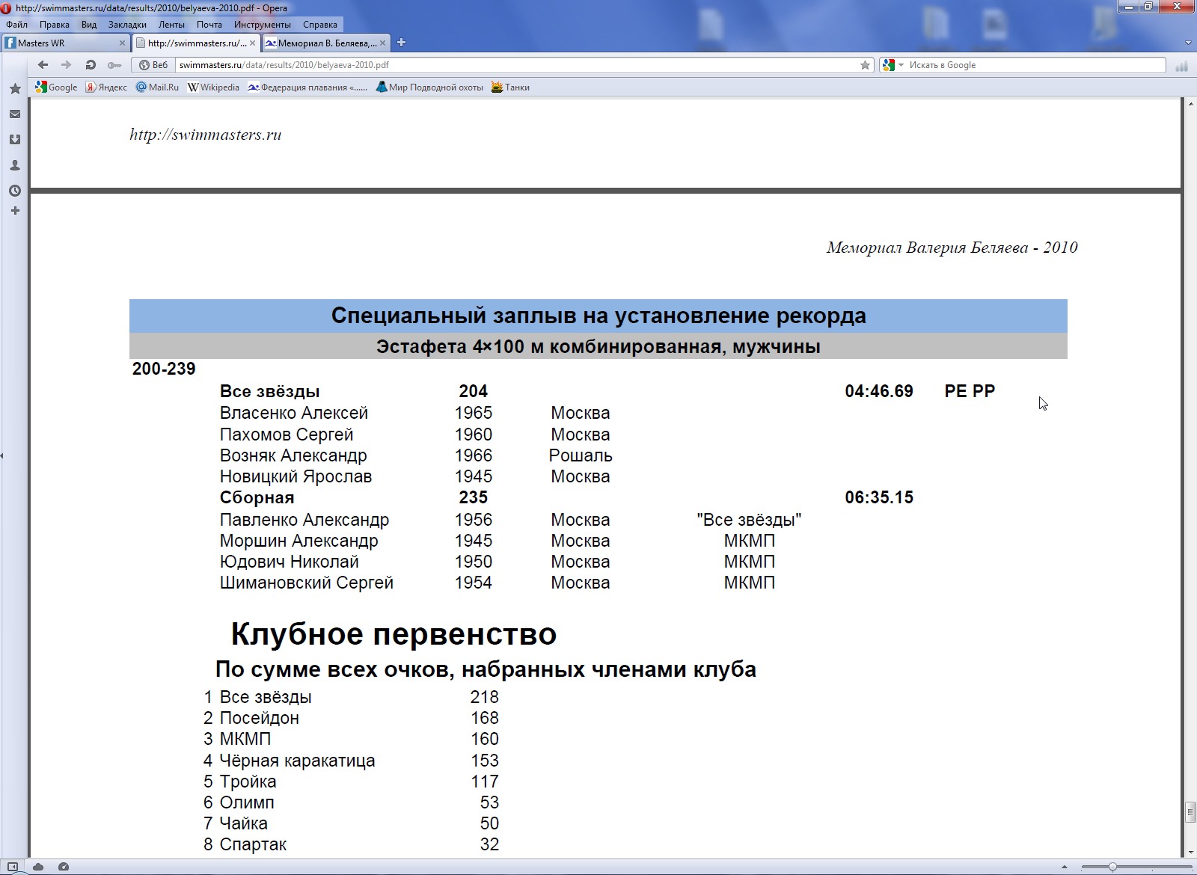Viewport: 1197px width, 875px height.
Task: Collapse sidebar with left edge arrow
Action: [2, 455]
